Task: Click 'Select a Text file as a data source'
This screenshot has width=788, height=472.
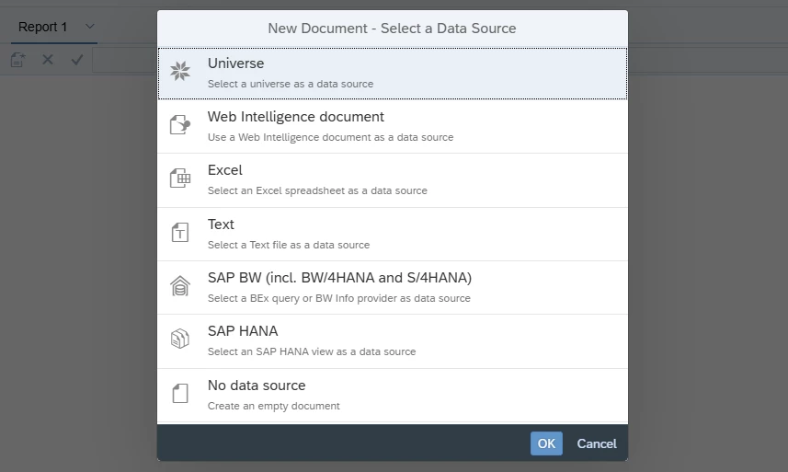Action: [x=289, y=245]
